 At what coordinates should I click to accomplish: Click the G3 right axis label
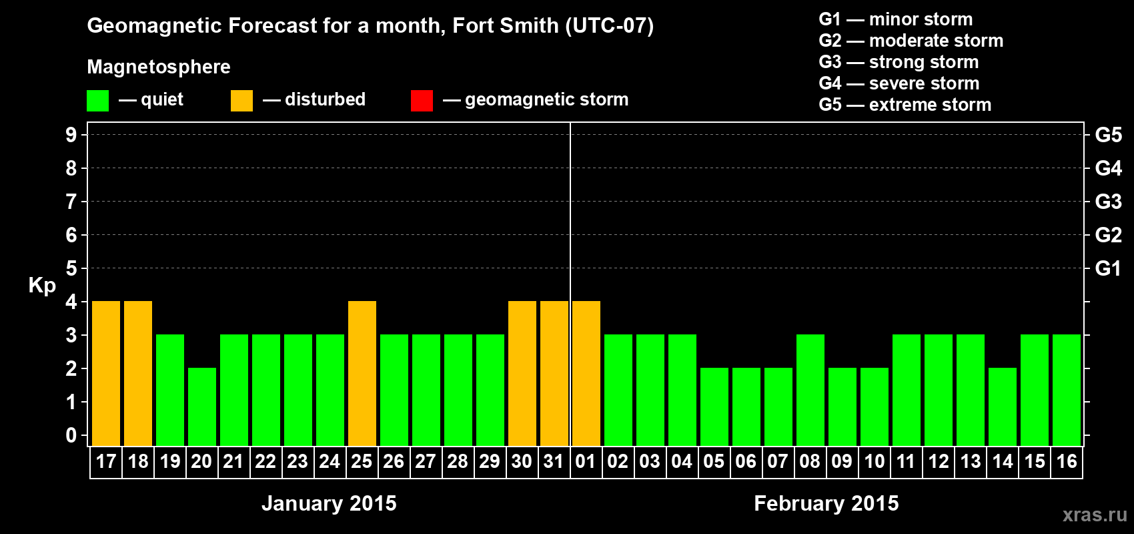click(1109, 202)
